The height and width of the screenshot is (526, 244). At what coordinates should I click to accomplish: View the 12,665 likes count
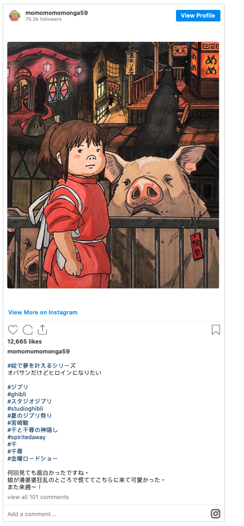(x=25, y=341)
